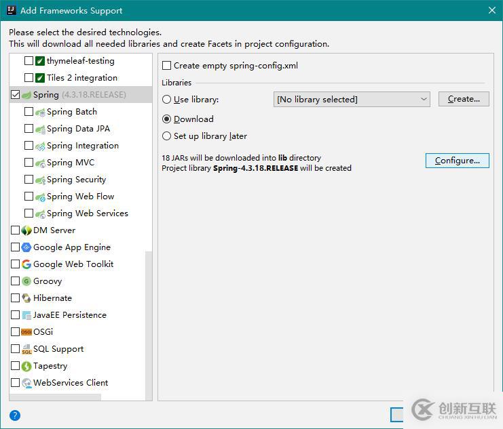Image resolution: width=503 pixels, height=429 pixels.
Task: Tick the Hibernate checkbox
Action: tap(15, 298)
